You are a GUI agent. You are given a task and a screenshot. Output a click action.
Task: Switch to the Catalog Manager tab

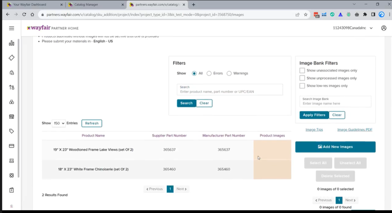[x=96, y=5]
